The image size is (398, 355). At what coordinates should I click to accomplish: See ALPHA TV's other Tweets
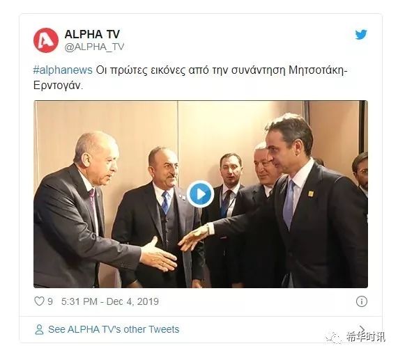(114, 329)
